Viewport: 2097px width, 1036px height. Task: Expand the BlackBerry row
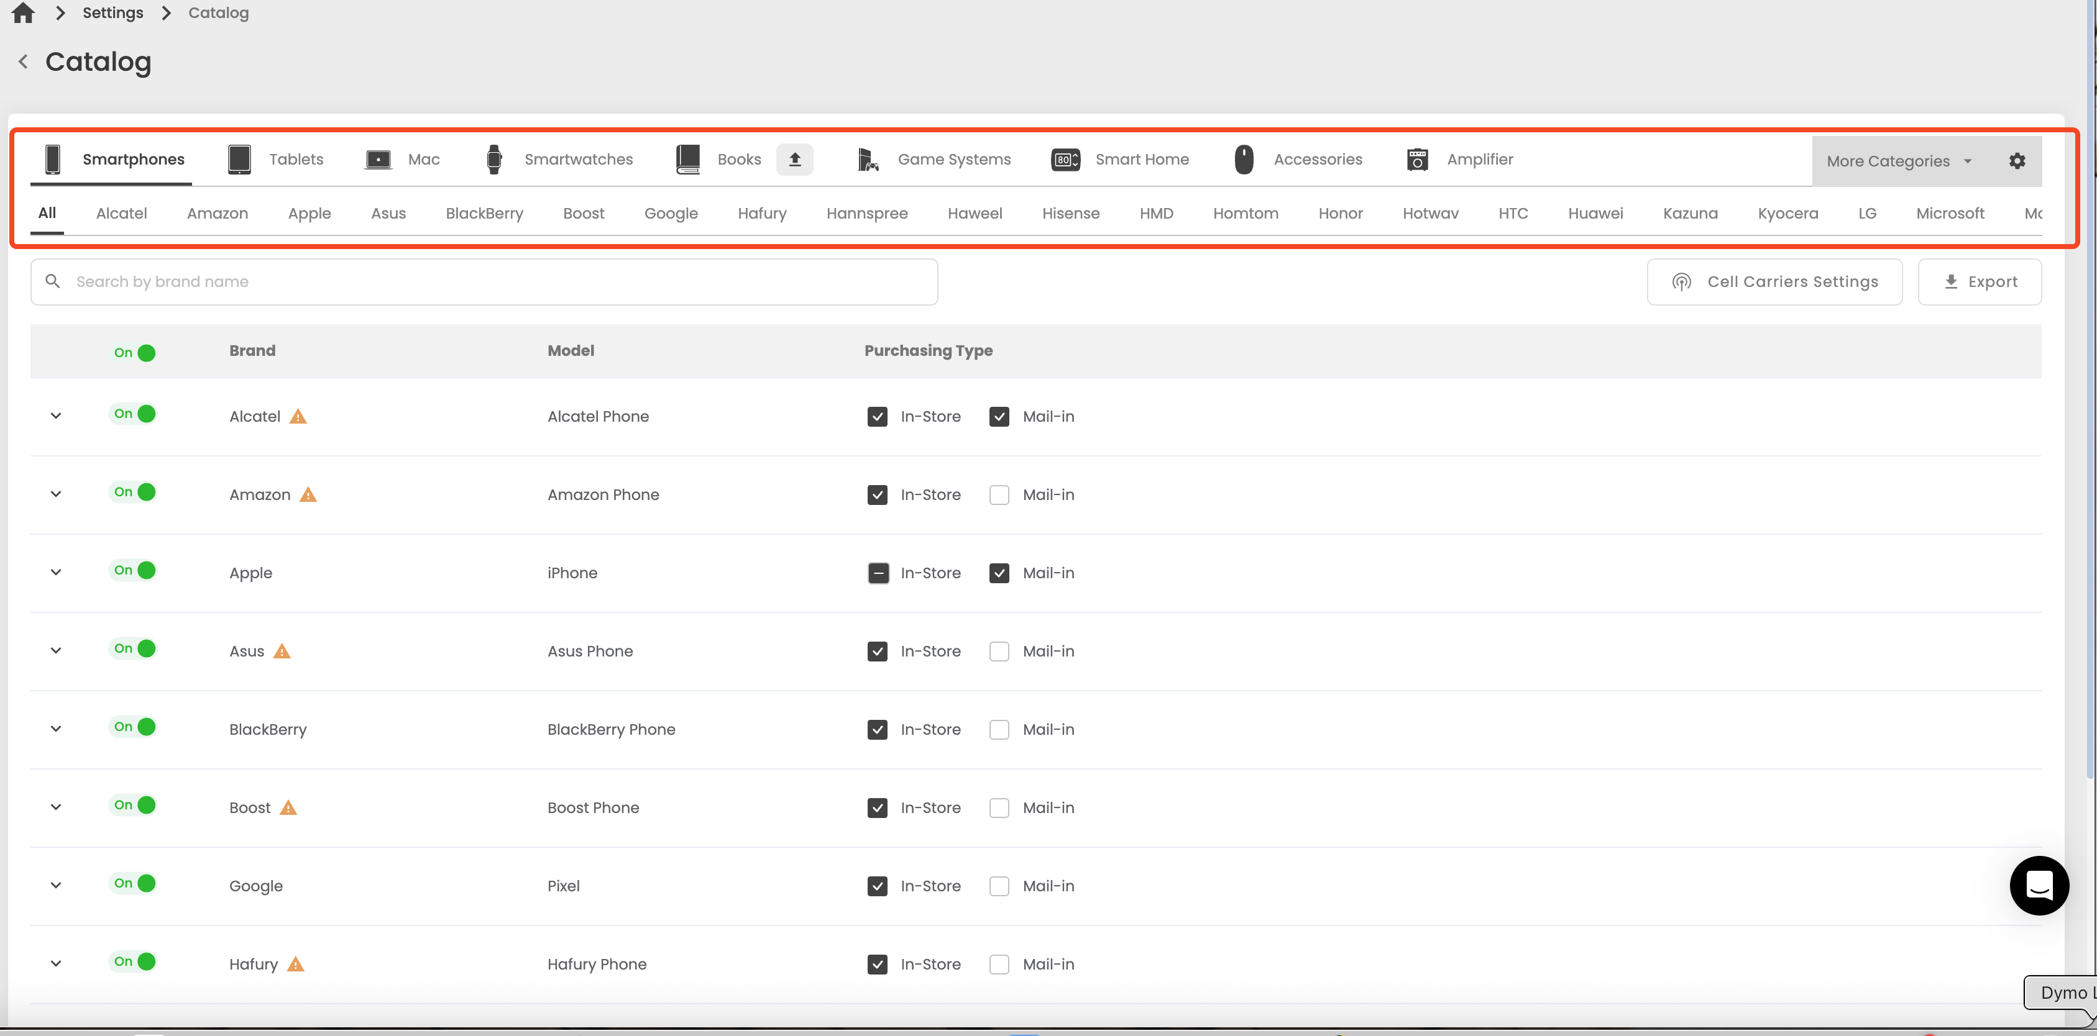tap(55, 729)
